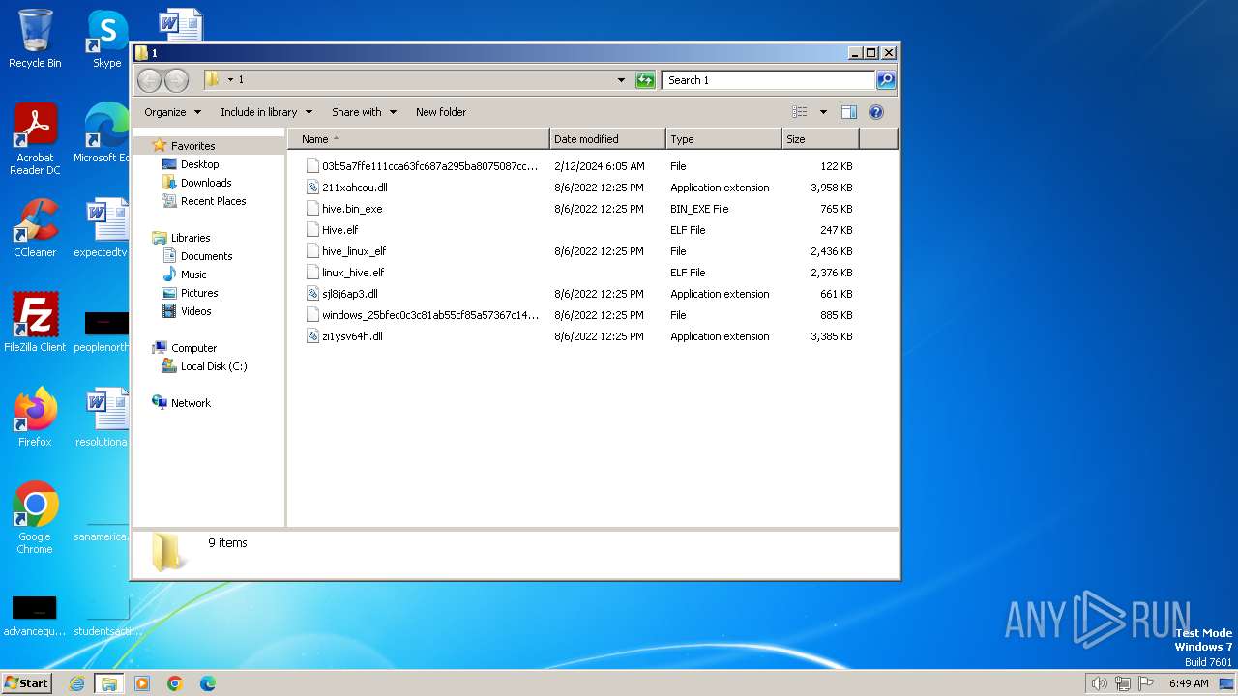Image resolution: width=1238 pixels, height=696 pixels.
Task: Select Documents library
Action: pyautogui.click(x=206, y=256)
